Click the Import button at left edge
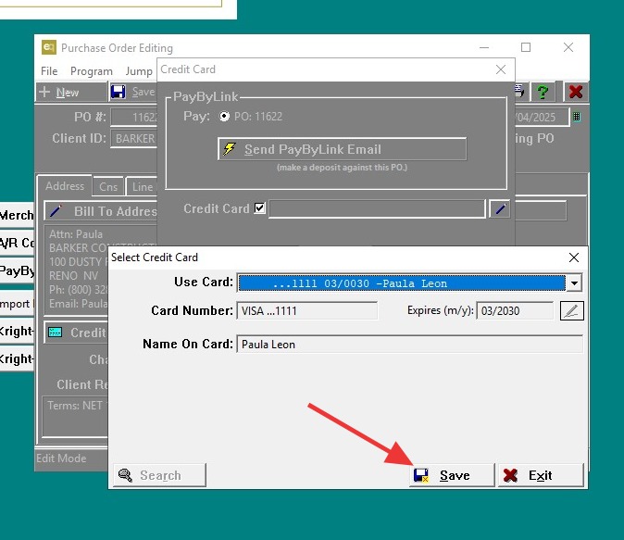The image size is (624, 540). [17, 304]
